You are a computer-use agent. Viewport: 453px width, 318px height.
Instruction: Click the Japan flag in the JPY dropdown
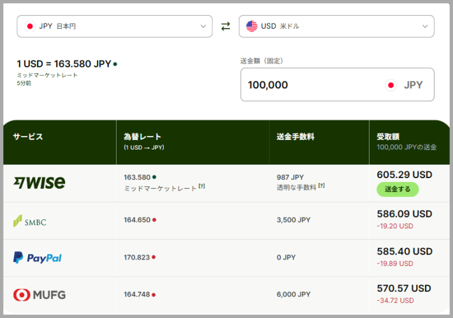pos(30,26)
